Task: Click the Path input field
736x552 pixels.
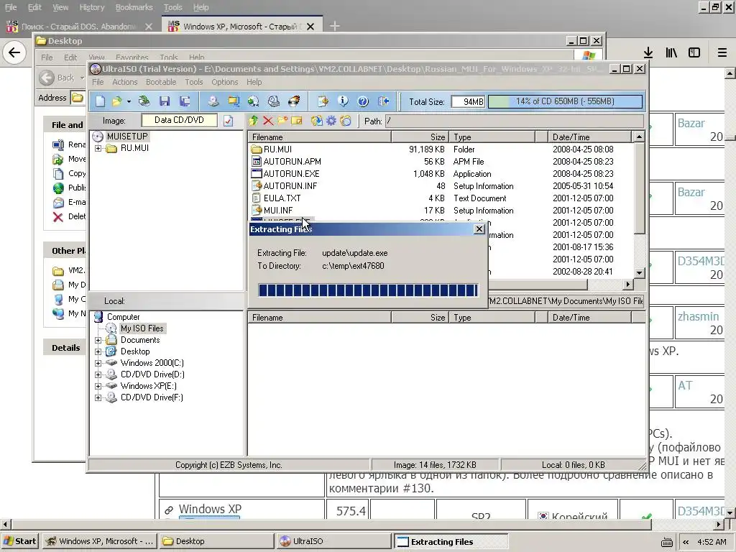Action: [x=515, y=121]
